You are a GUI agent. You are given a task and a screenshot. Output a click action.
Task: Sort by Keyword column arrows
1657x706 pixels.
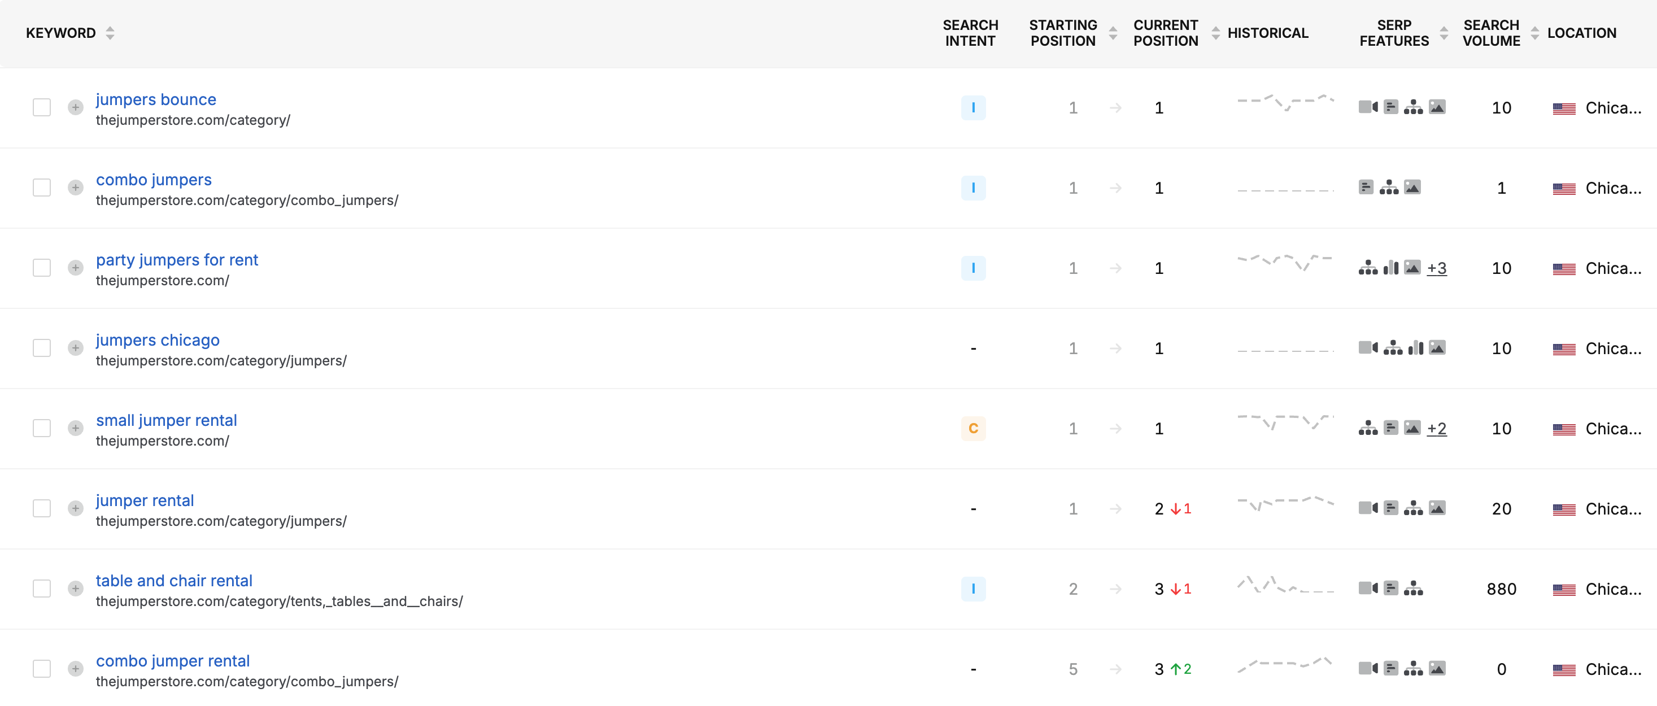pos(110,33)
